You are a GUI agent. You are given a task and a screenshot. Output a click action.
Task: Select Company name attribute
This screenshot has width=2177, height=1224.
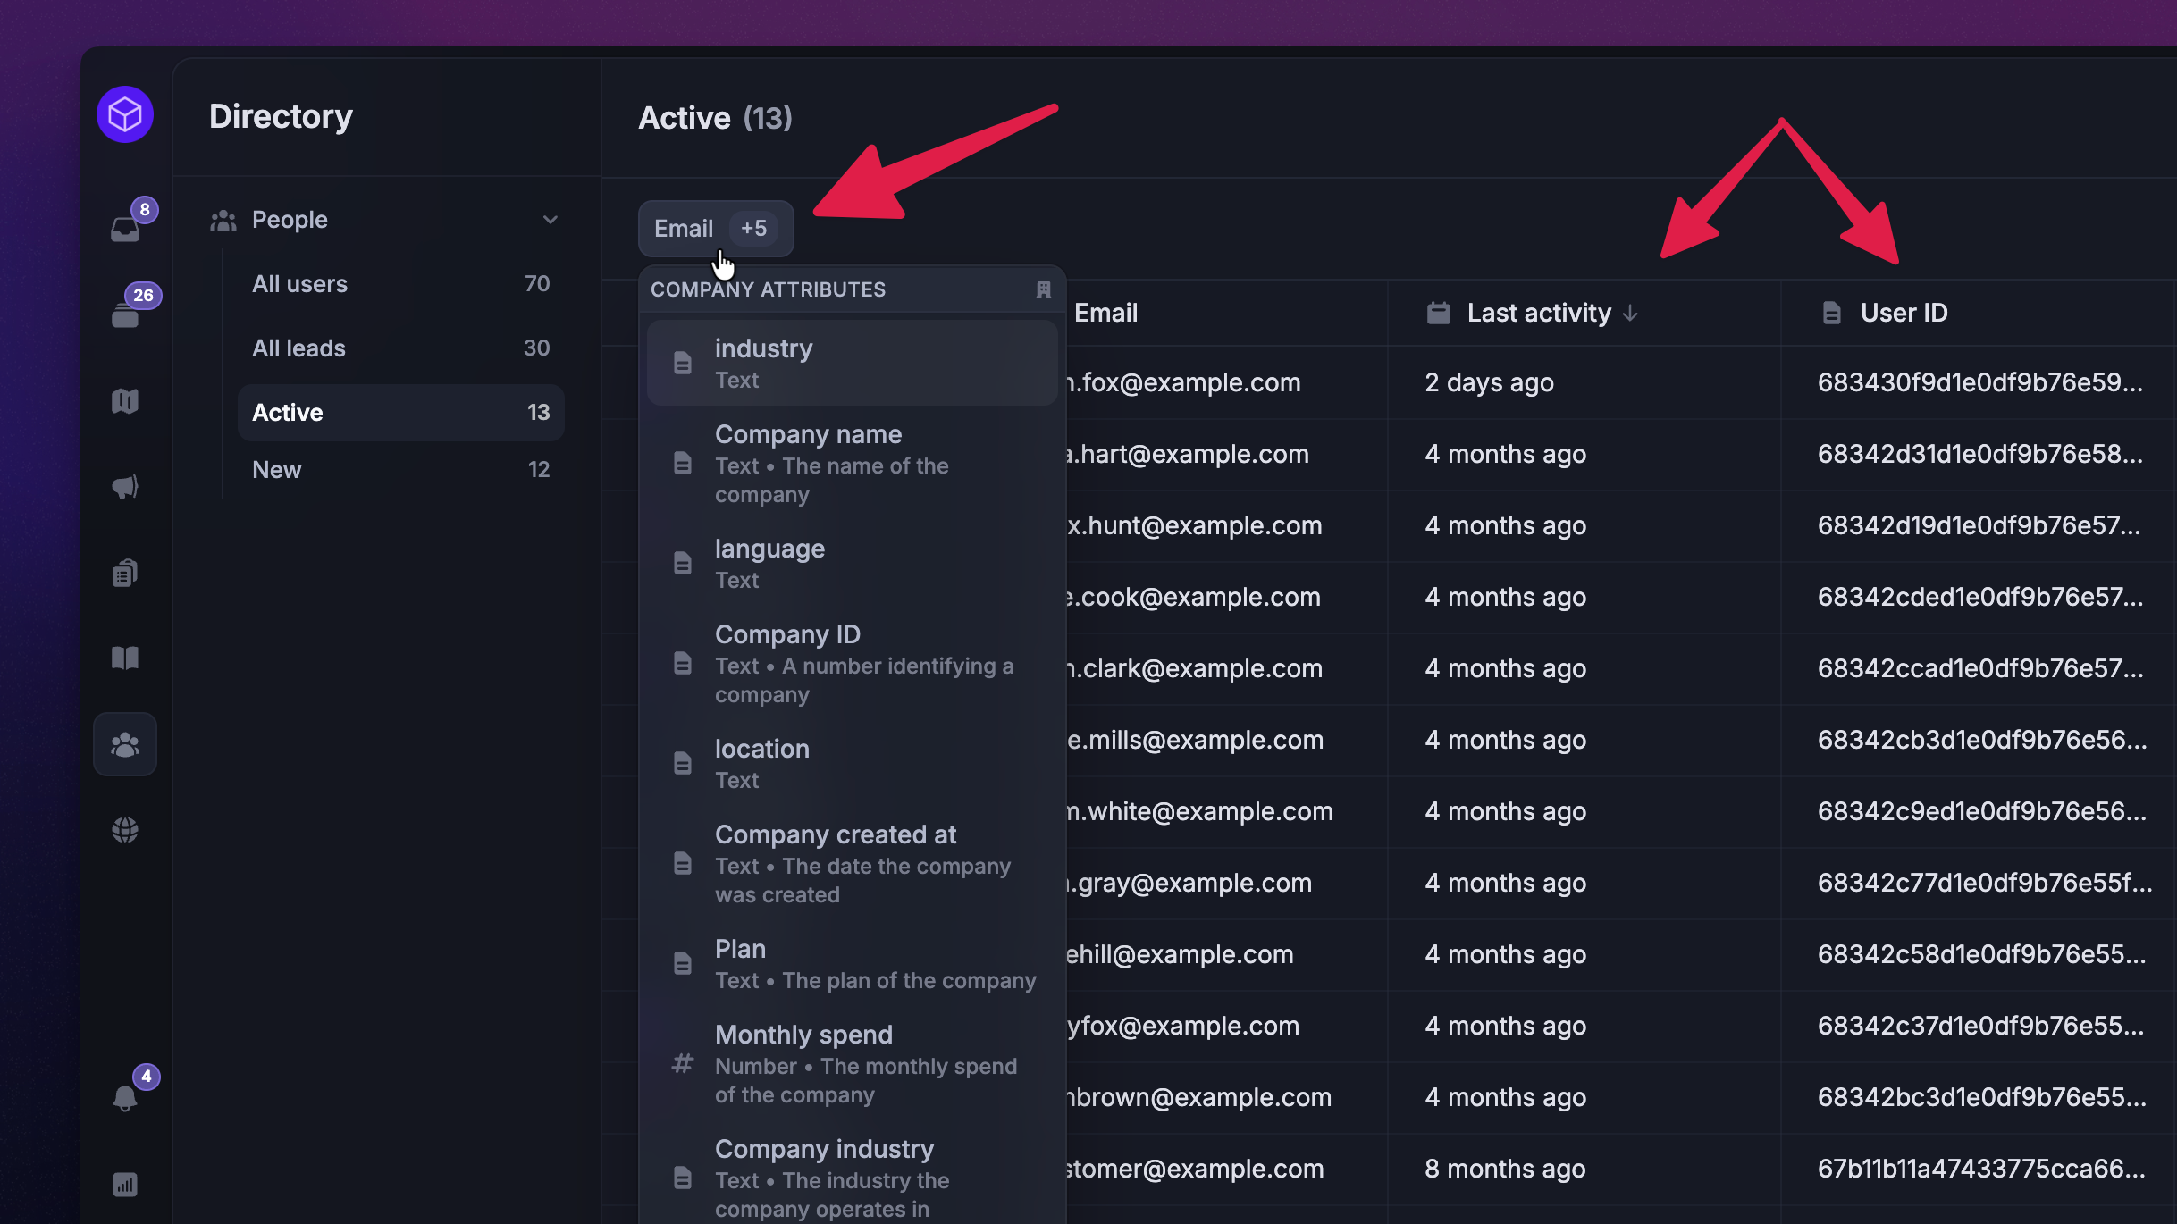[852, 463]
